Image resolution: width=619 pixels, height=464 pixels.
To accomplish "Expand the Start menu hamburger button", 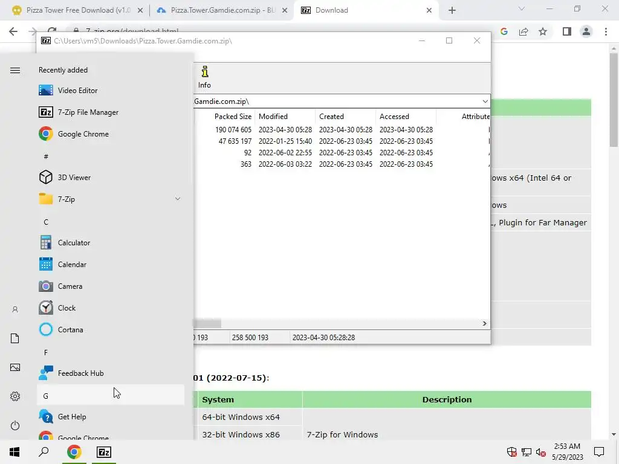I will 15,70.
